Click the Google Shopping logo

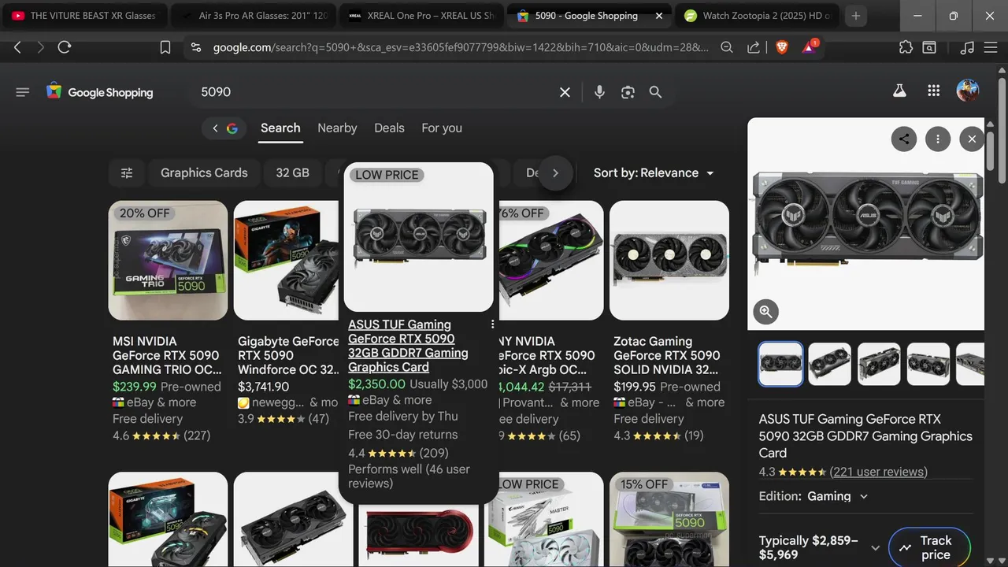click(99, 92)
